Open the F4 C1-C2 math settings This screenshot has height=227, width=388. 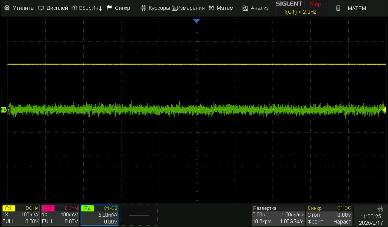(99, 215)
